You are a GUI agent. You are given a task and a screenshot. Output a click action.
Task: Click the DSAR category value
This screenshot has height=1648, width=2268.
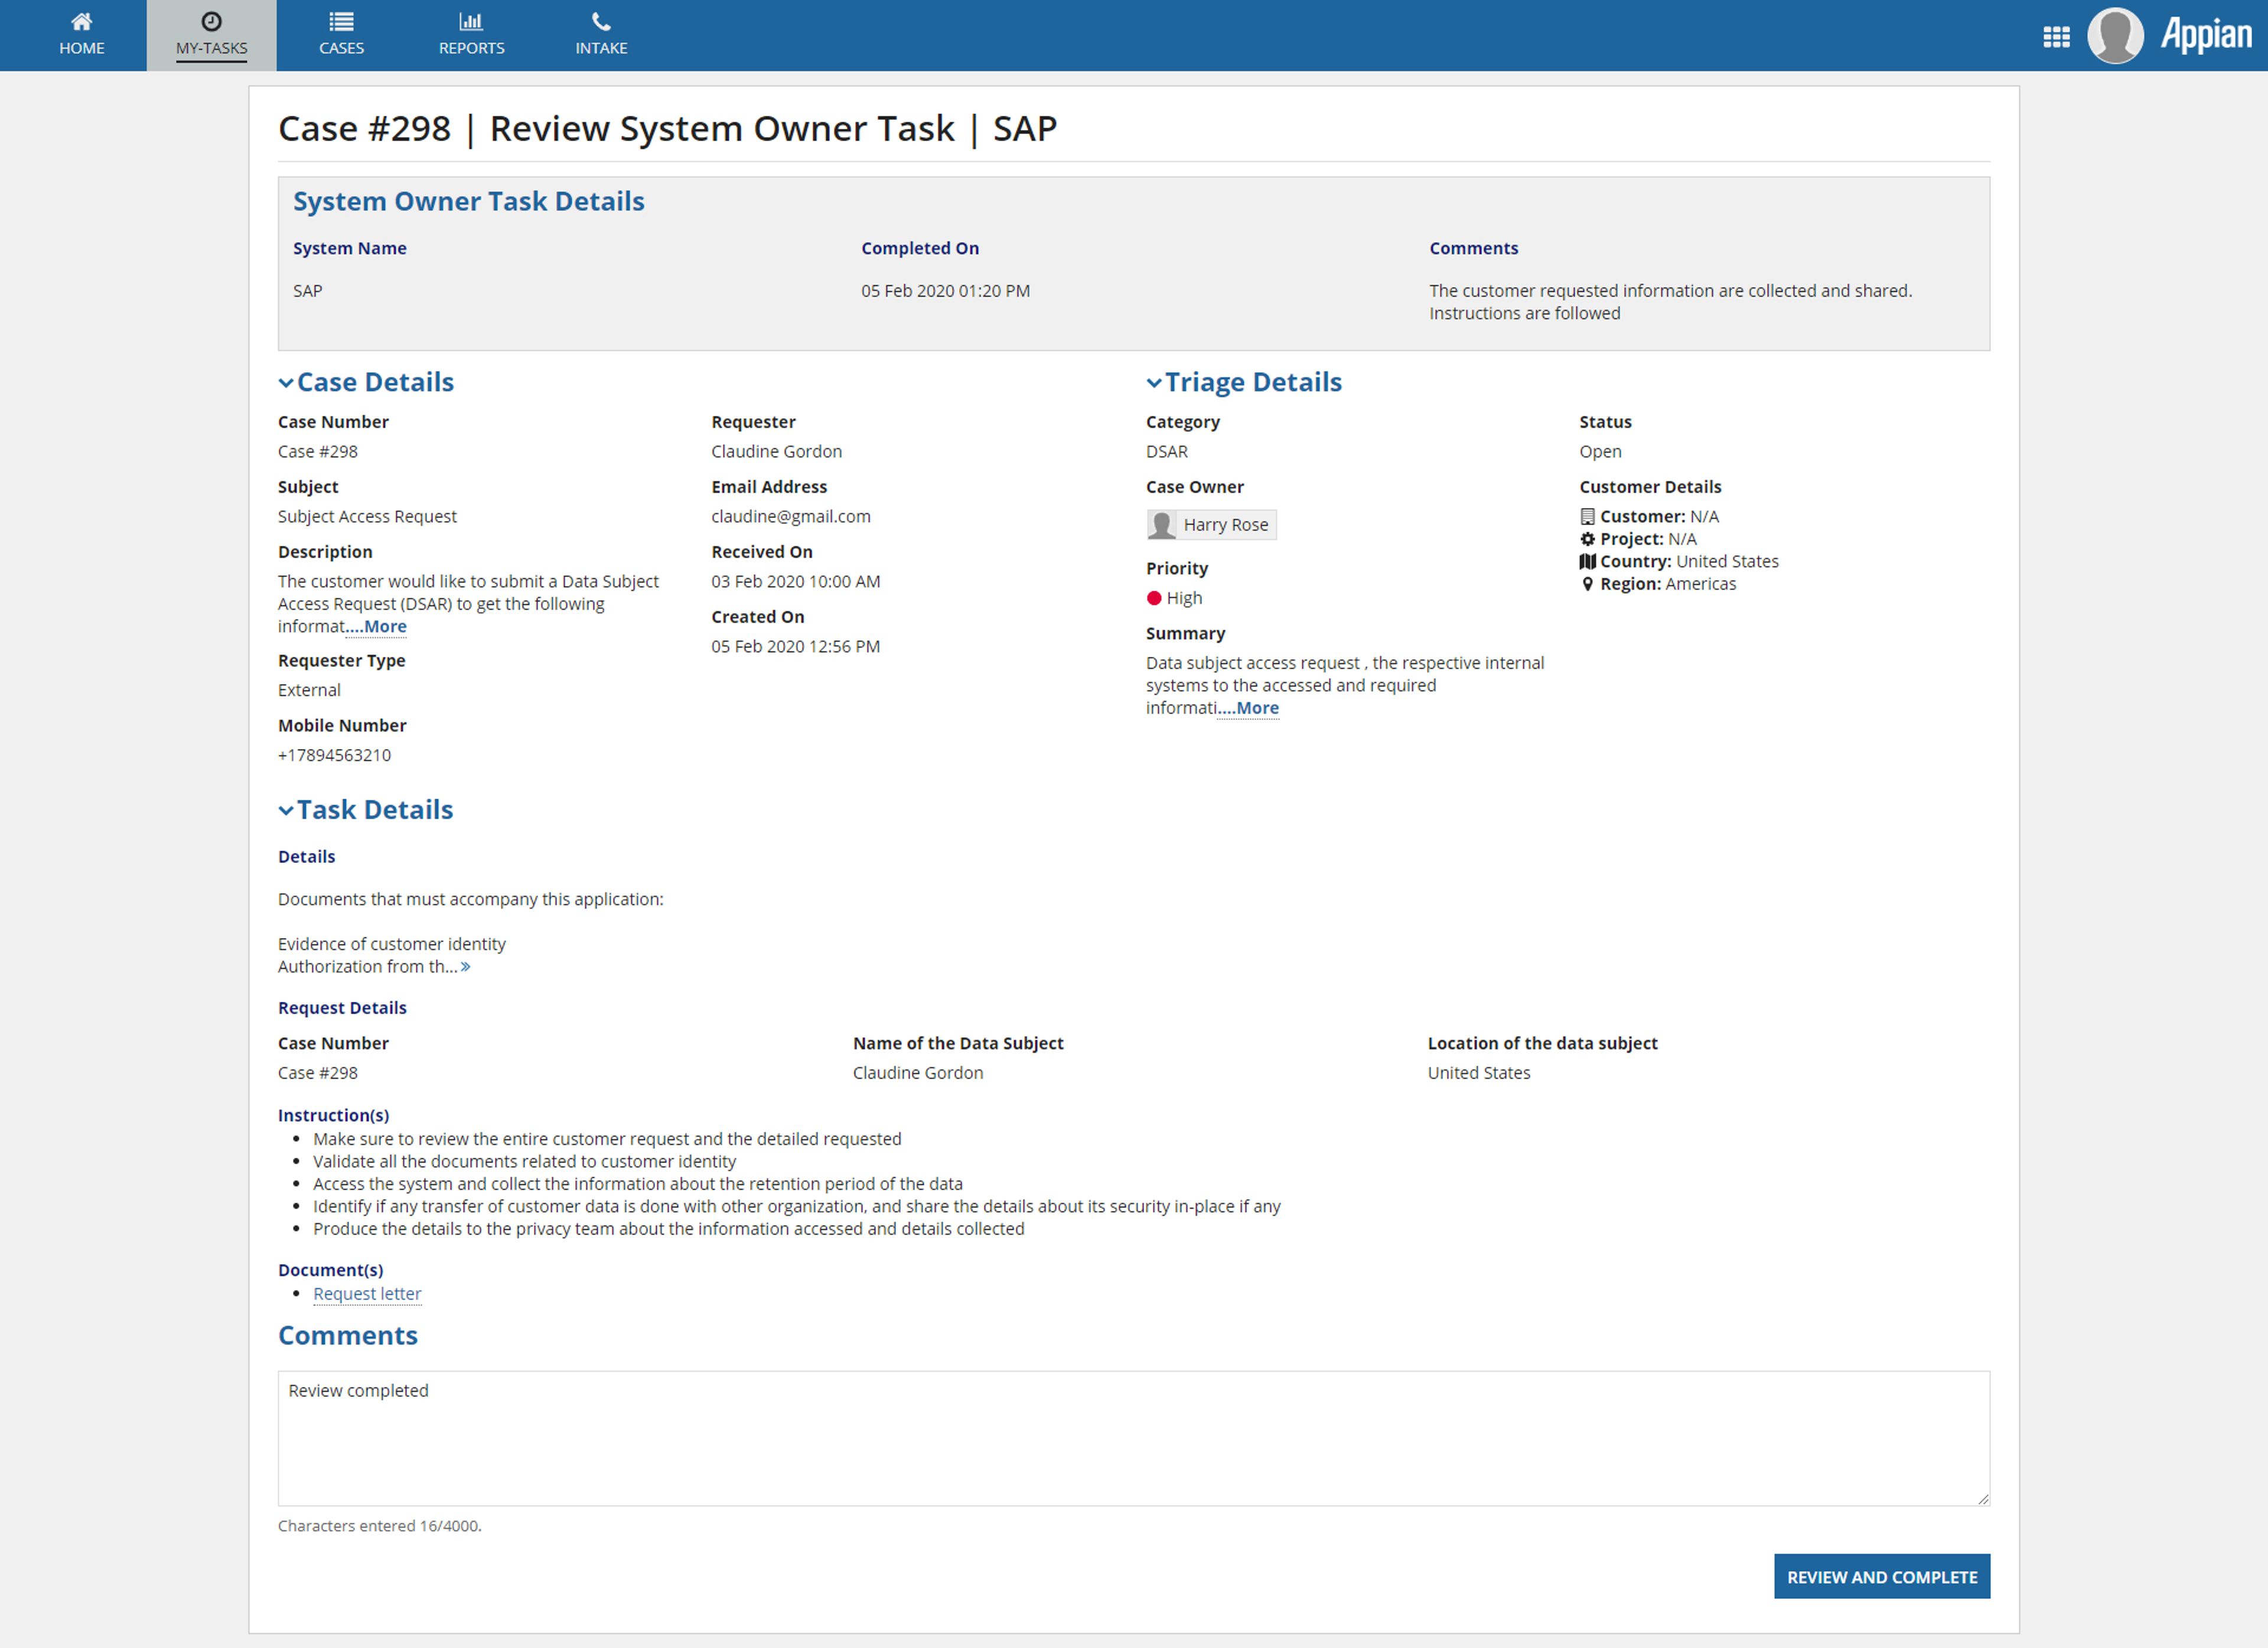click(x=1166, y=452)
